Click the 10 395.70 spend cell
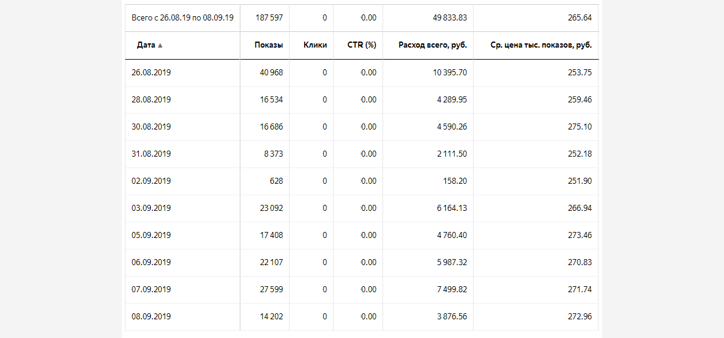Screen dimensions: 724x338 tap(449, 72)
